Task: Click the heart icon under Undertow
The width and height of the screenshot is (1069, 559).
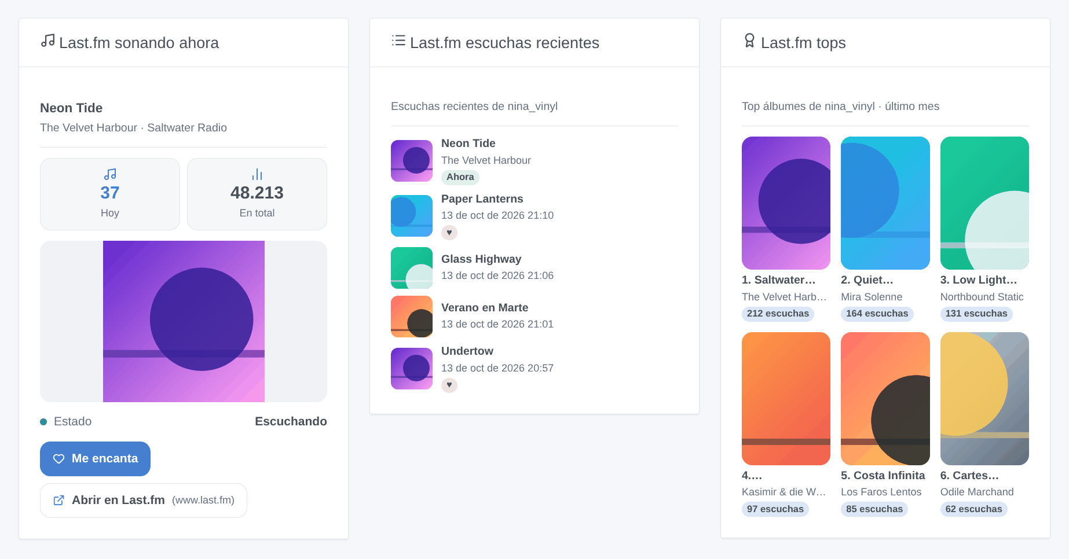Action: (x=449, y=385)
